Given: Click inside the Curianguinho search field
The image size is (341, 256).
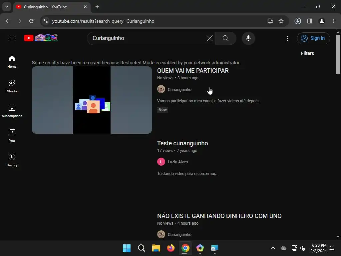Looking at the screenshot, I should pyautogui.click(x=148, y=38).
